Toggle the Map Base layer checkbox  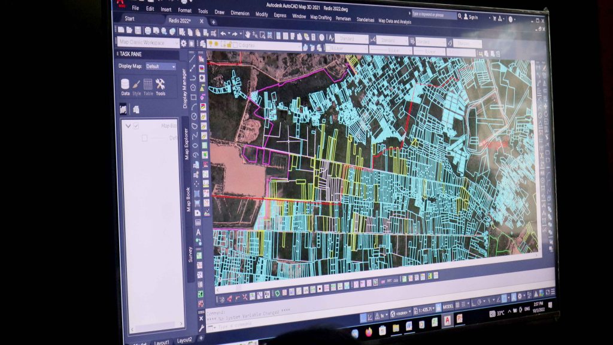(136, 126)
